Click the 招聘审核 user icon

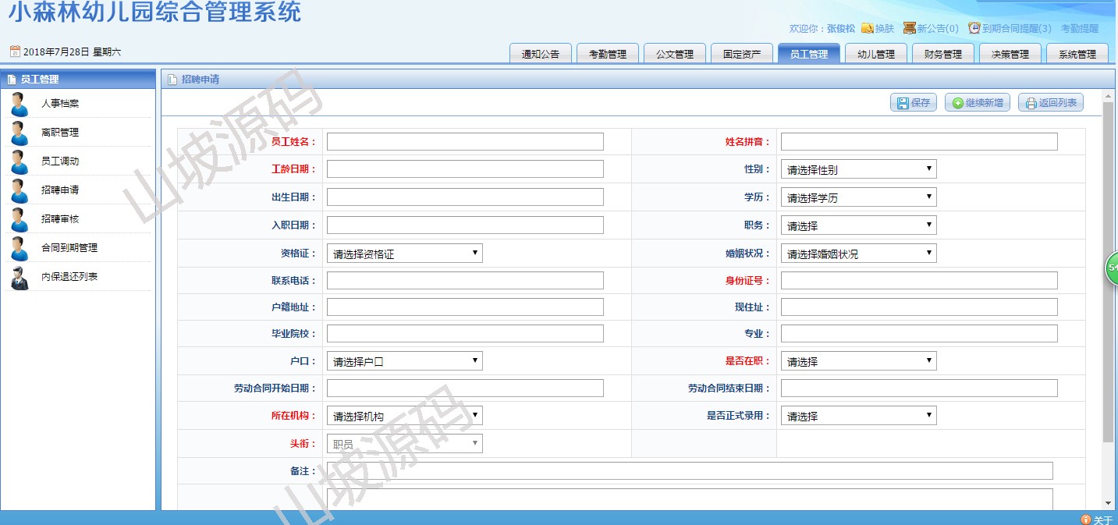pos(20,219)
